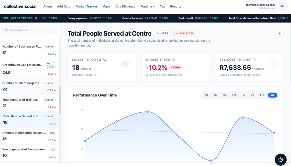
Task: Select Waste generated from production metric
Action: click(x=30, y=153)
